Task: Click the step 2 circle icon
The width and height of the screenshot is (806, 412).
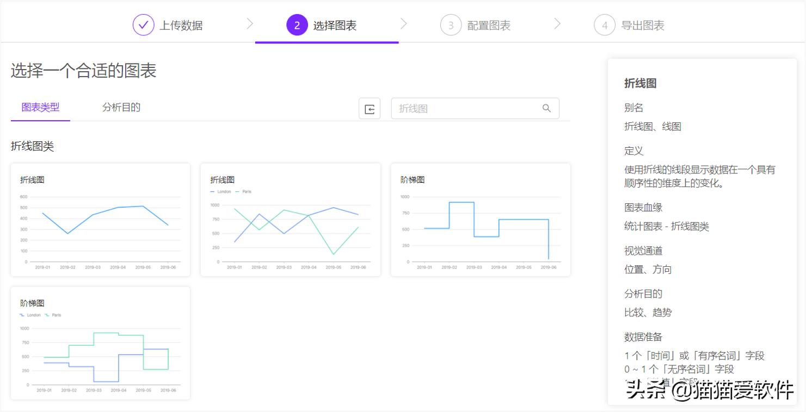Action: pos(297,25)
